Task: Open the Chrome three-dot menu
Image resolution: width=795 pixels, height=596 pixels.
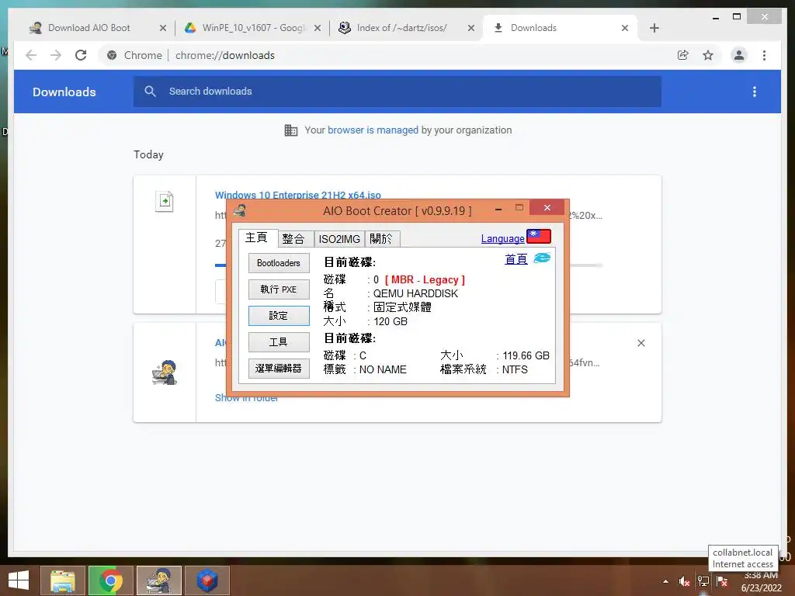Action: (x=764, y=55)
